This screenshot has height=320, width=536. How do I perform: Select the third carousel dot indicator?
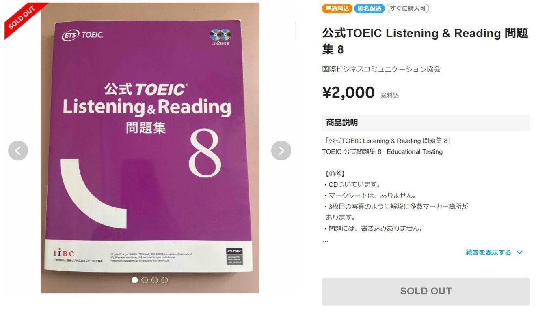[x=155, y=280]
